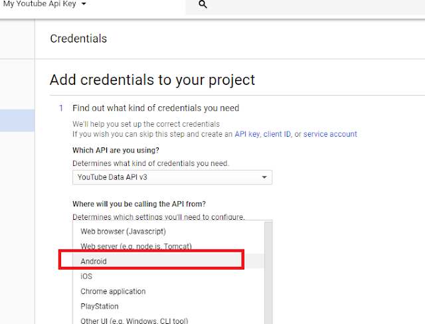Select Web browser (Javascript) option
425x324 pixels.
tap(123, 232)
